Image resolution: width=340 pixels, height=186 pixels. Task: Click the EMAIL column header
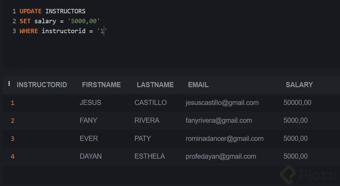(x=198, y=85)
